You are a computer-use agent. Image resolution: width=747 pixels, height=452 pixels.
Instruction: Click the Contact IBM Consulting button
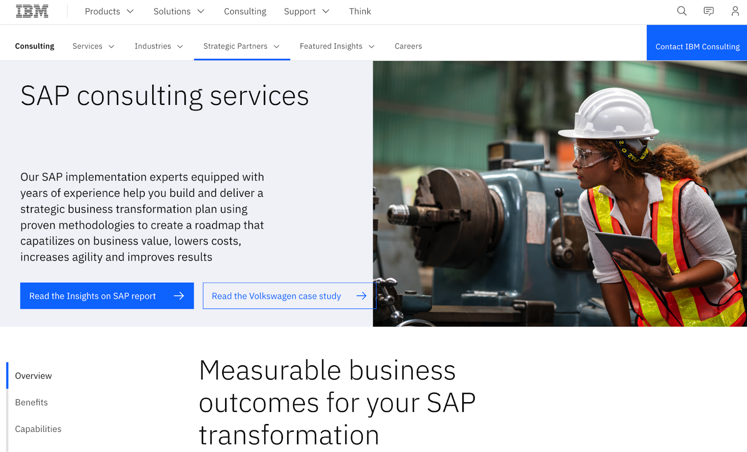pyautogui.click(x=697, y=46)
